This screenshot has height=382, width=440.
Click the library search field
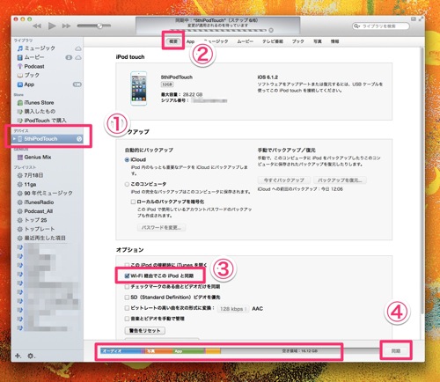click(381, 26)
